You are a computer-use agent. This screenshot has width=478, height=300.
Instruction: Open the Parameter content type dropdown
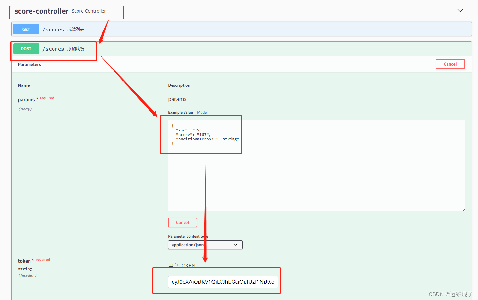(x=205, y=245)
